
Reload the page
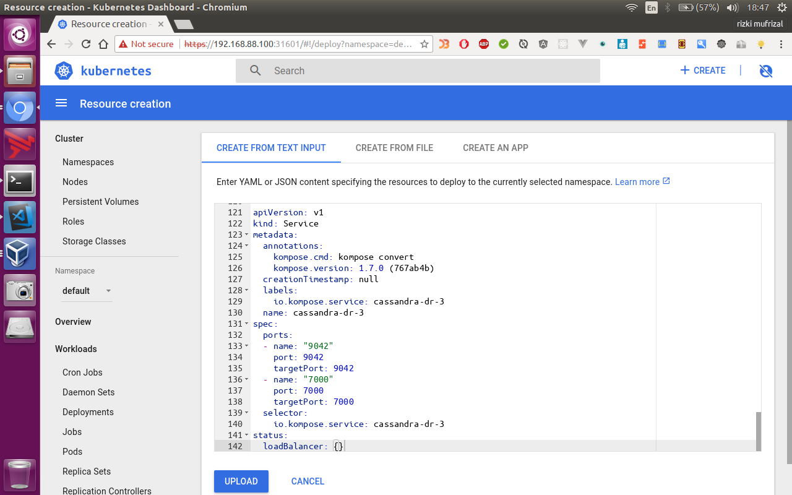pyautogui.click(x=86, y=44)
